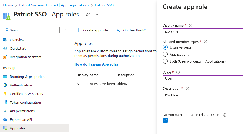Click the Manage section heading

pyautogui.click(x=10, y=68)
